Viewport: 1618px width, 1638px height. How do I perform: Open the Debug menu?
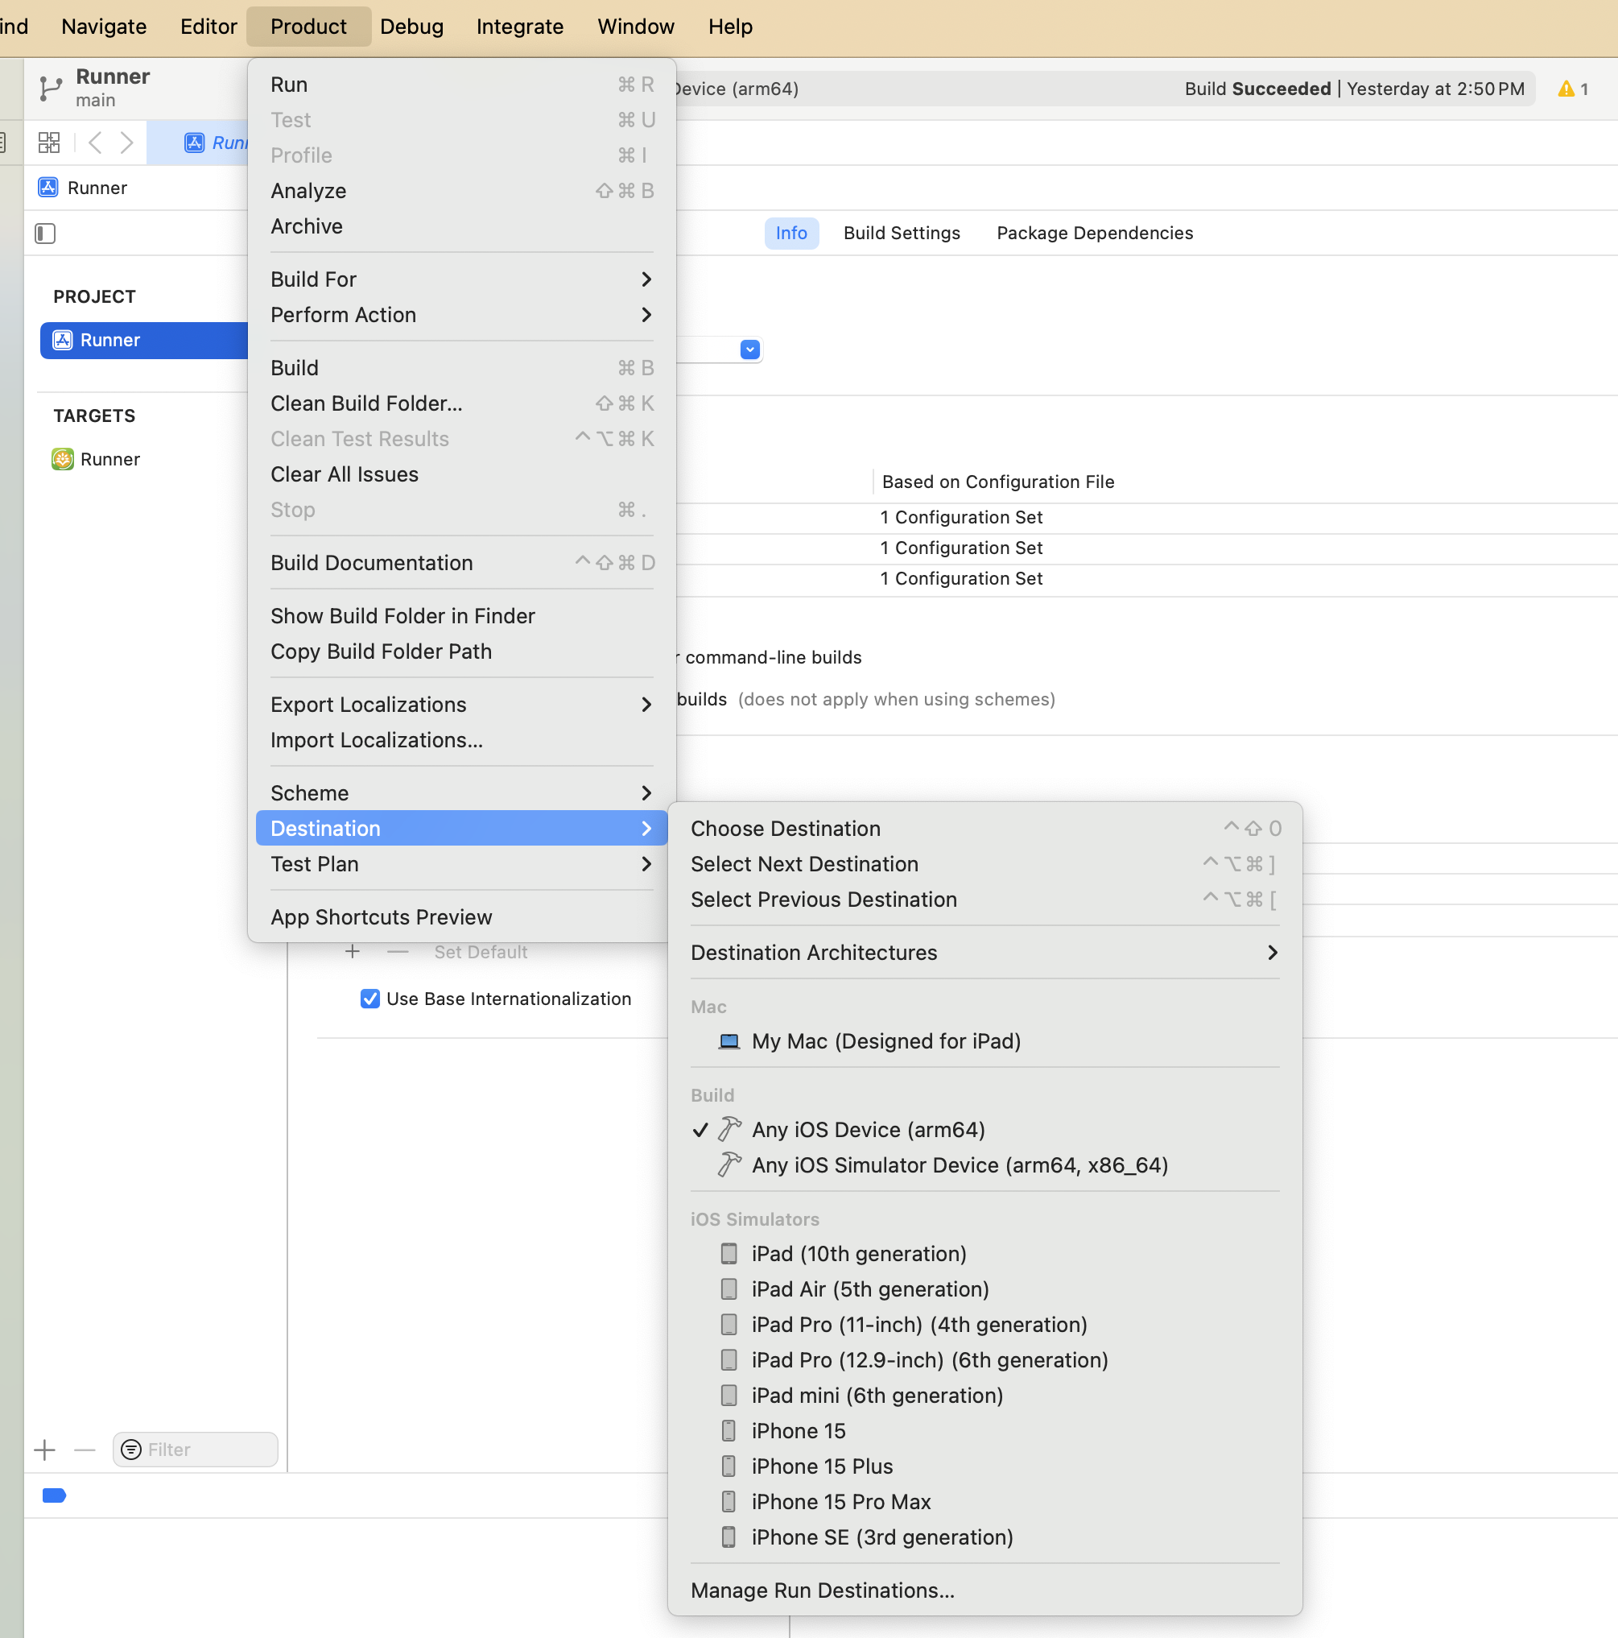tap(411, 27)
